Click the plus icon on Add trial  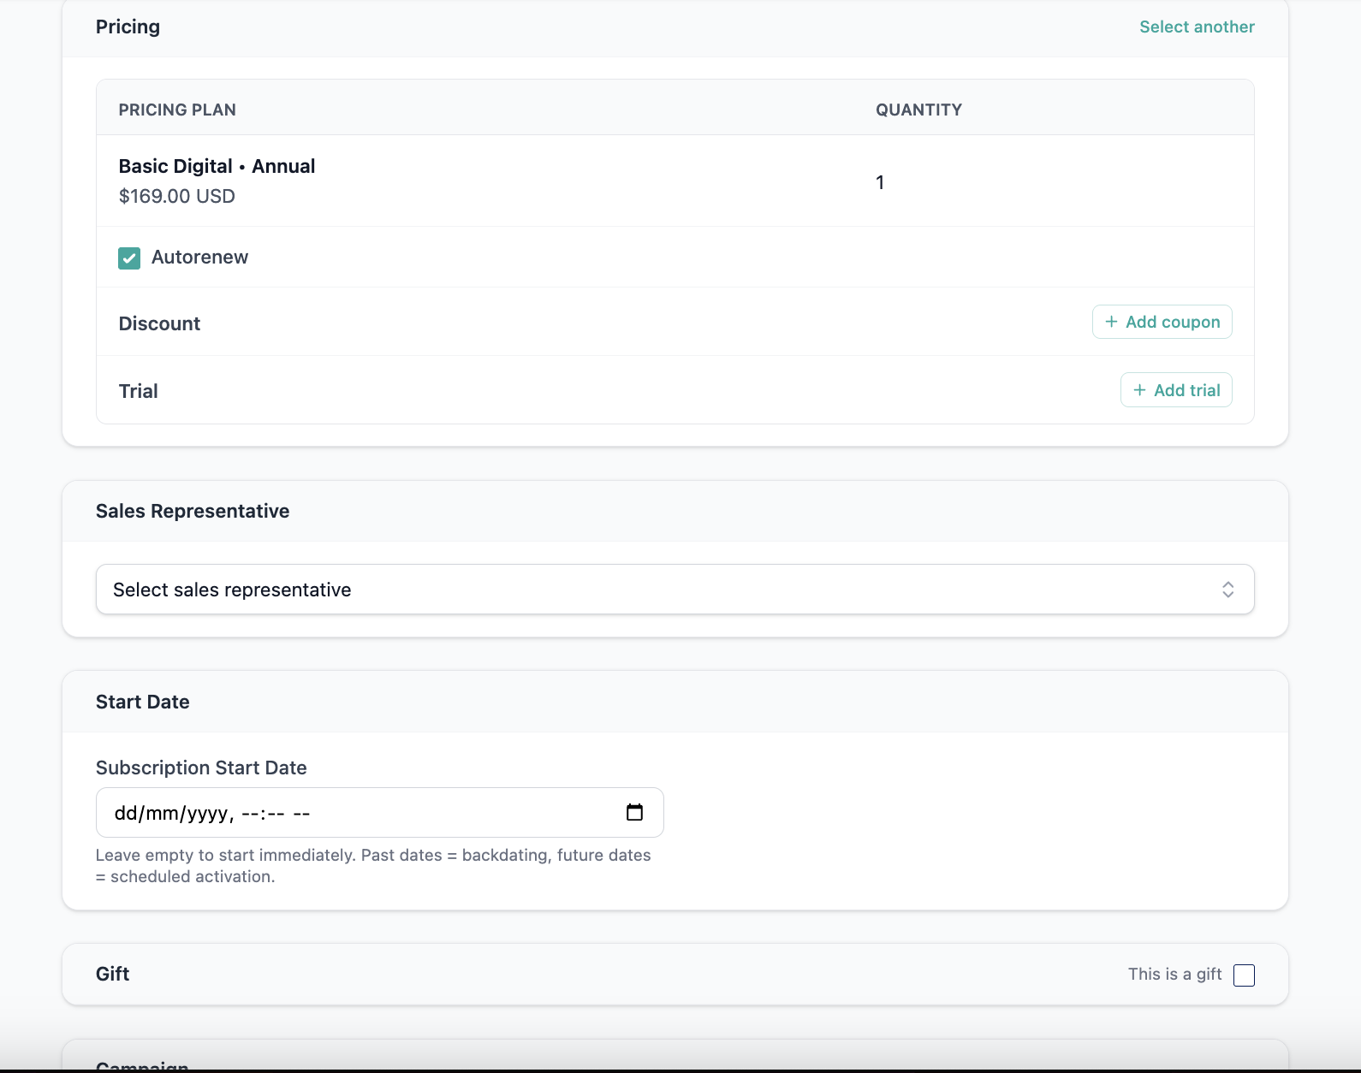[1139, 390]
